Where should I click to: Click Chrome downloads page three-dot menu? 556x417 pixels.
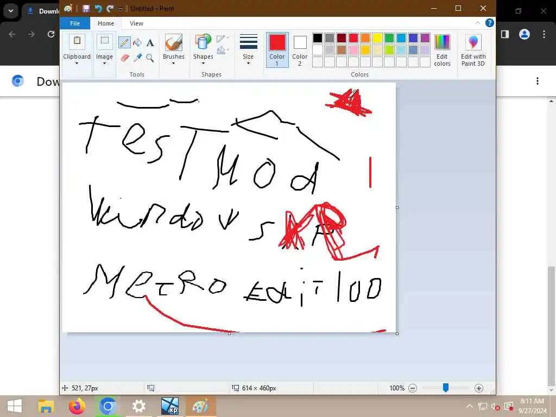(x=538, y=81)
